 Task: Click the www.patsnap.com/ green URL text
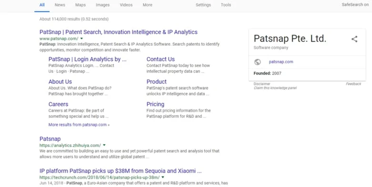tap(59, 38)
